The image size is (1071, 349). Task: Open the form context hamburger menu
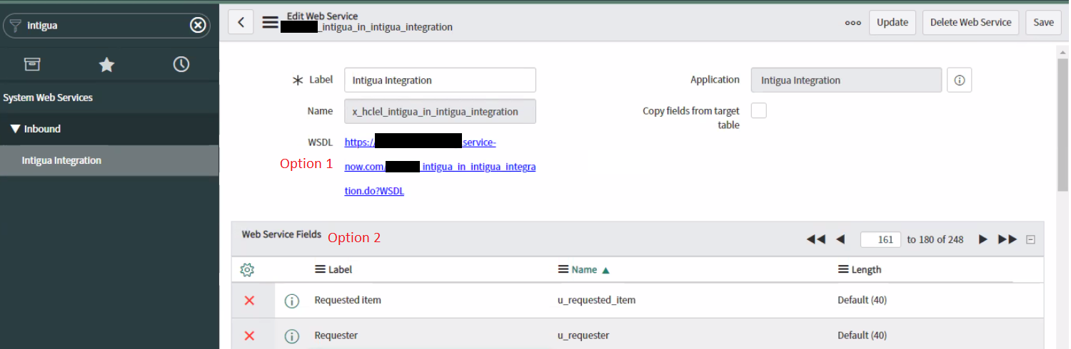[x=270, y=22]
